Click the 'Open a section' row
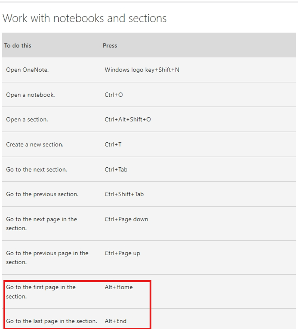This screenshot has height=329, width=298. click(27, 119)
